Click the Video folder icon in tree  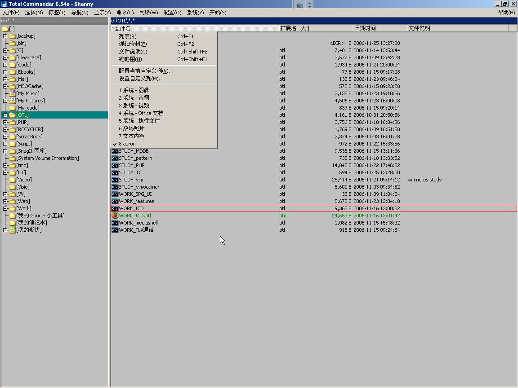pyautogui.click(x=13, y=180)
